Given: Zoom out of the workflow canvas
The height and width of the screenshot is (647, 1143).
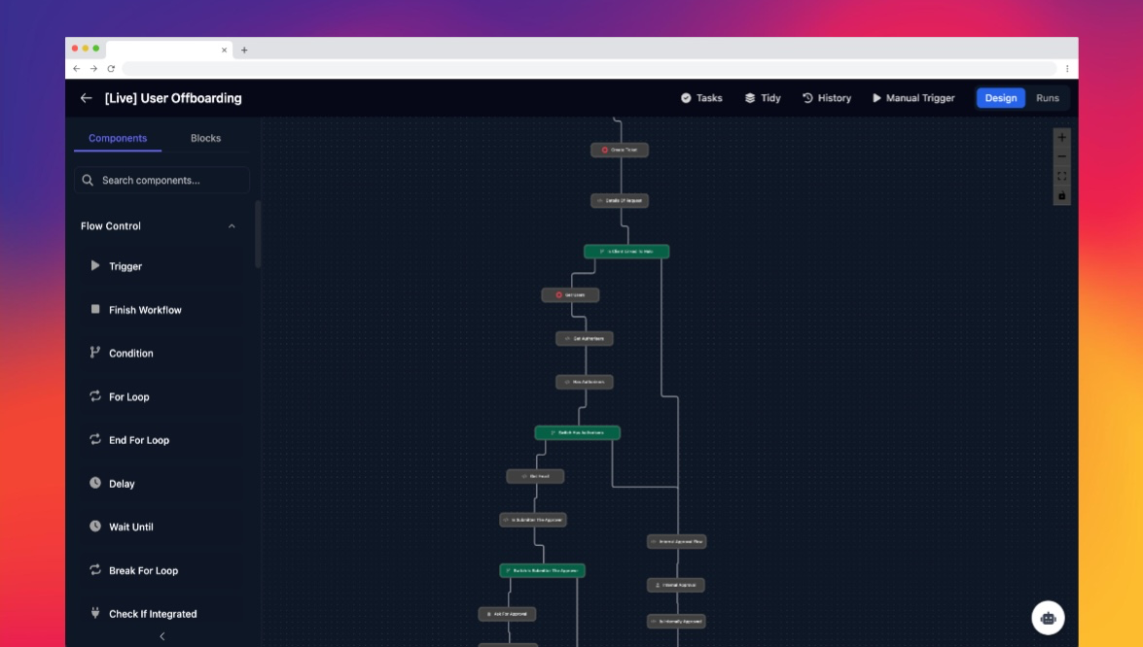Looking at the screenshot, I should pos(1061,157).
